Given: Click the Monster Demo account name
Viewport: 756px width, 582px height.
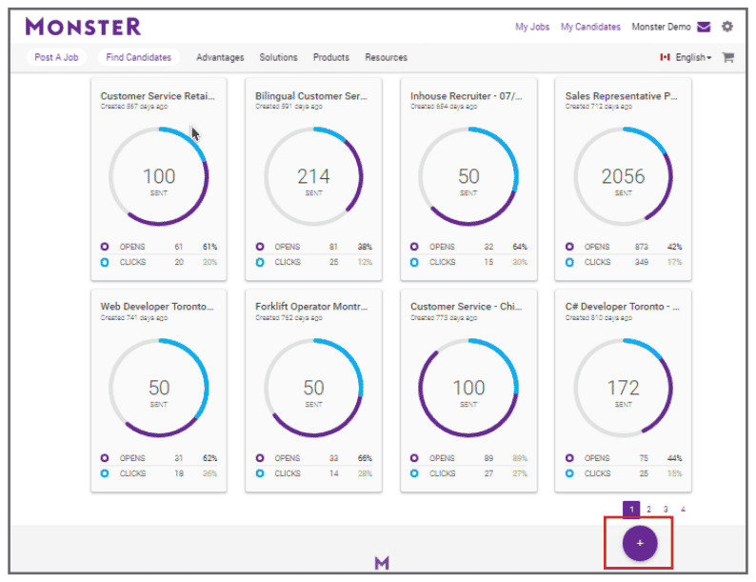Looking at the screenshot, I should [x=661, y=27].
